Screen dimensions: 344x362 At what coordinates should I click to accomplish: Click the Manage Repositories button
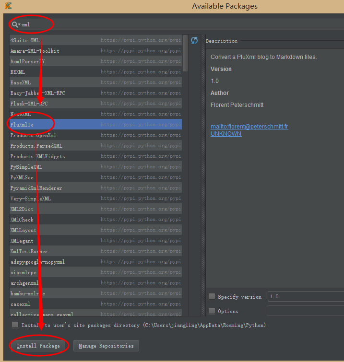coord(106,346)
